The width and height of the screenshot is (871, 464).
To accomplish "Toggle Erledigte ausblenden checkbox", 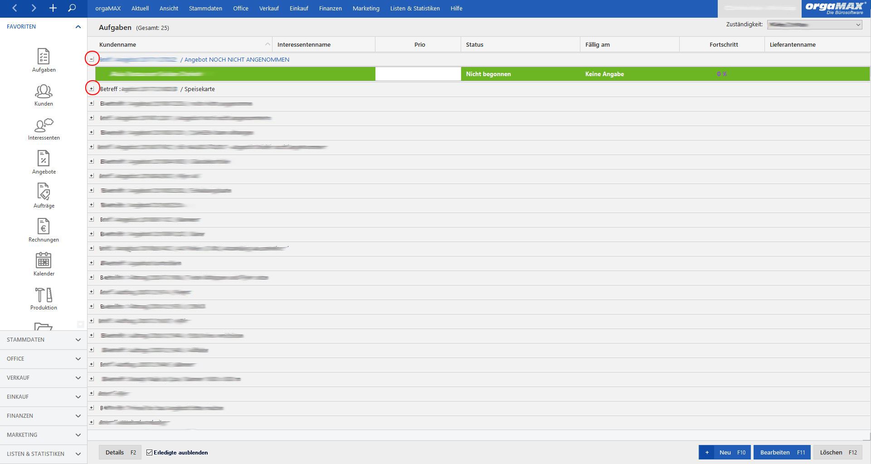I will (x=149, y=452).
